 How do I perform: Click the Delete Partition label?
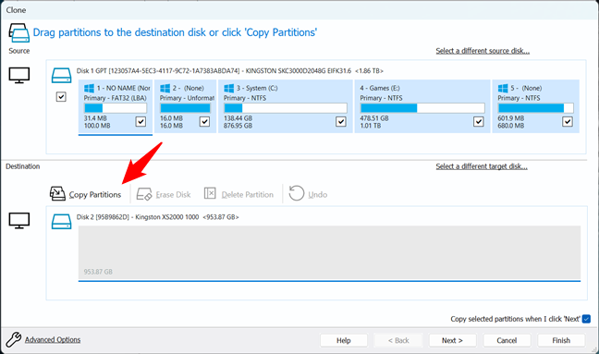(x=247, y=195)
